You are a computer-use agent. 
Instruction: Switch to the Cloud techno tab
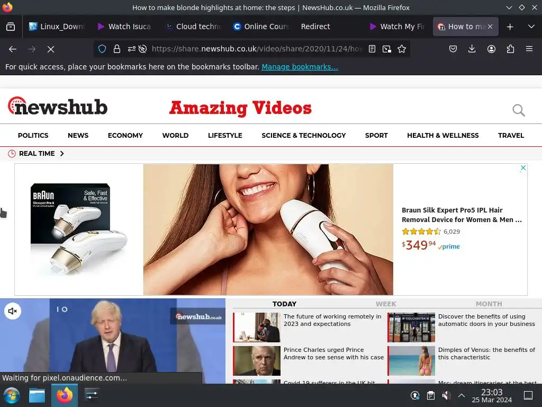(x=193, y=26)
